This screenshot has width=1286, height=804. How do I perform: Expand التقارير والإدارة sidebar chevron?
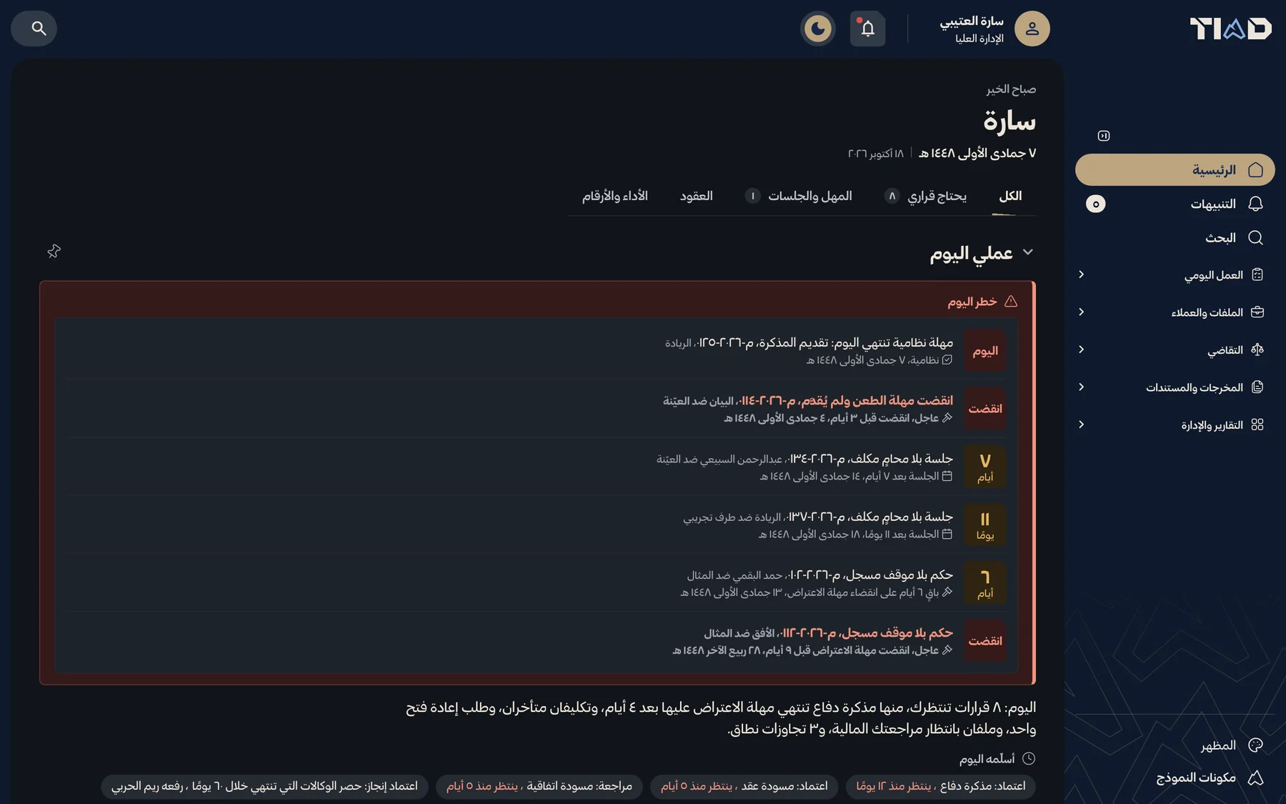click(1081, 425)
